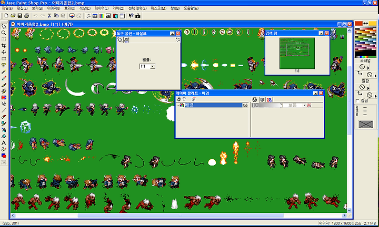Open the 레이어 (Layers) menu
The image size is (379, 227).
pyautogui.click(x=102, y=8)
